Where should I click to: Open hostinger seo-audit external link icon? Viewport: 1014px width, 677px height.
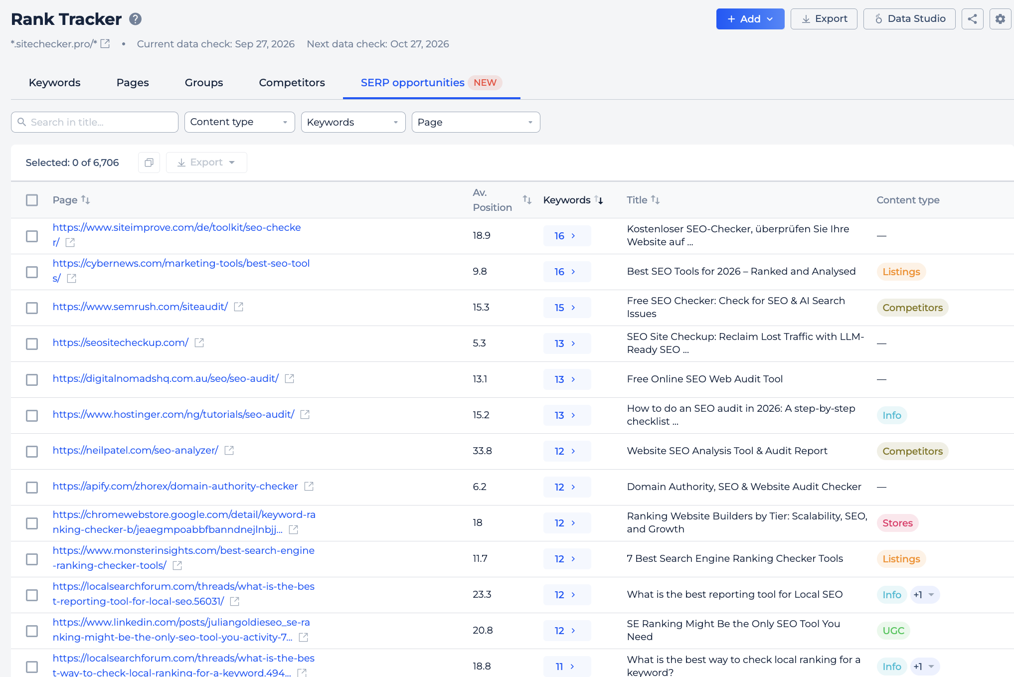tap(305, 415)
